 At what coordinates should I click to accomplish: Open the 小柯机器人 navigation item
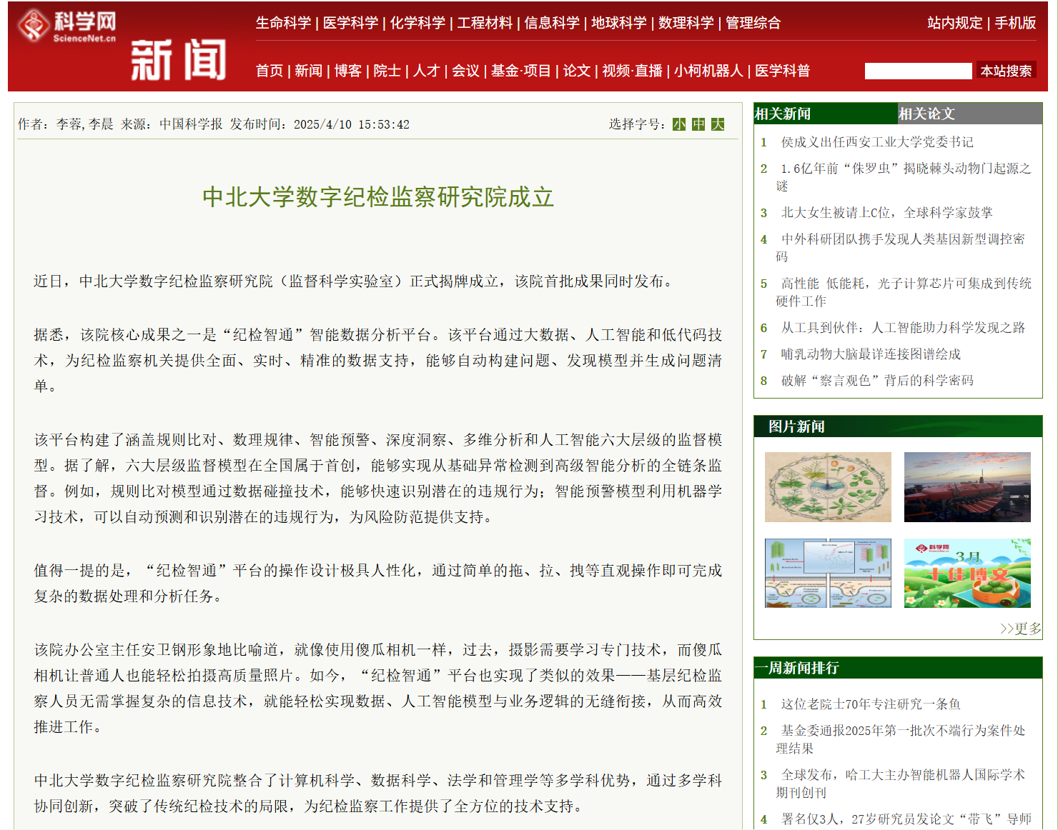pyautogui.click(x=708, y=71)
